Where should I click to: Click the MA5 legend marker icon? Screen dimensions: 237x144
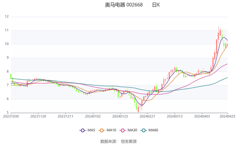click(83, 130)
